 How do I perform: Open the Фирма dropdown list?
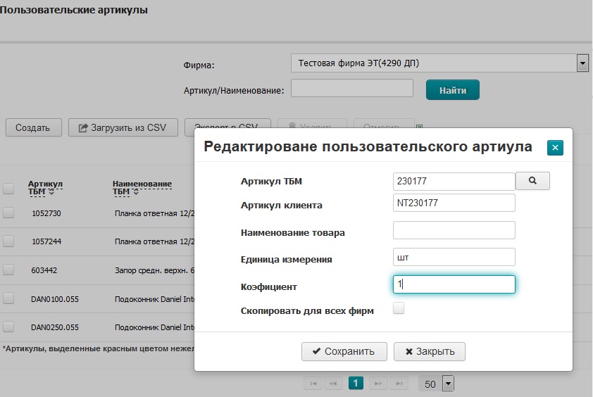[x=582, y=63]
